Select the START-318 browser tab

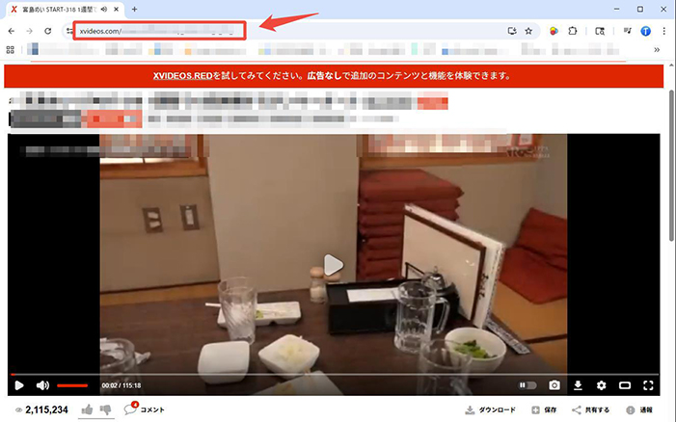click(66, 10)
